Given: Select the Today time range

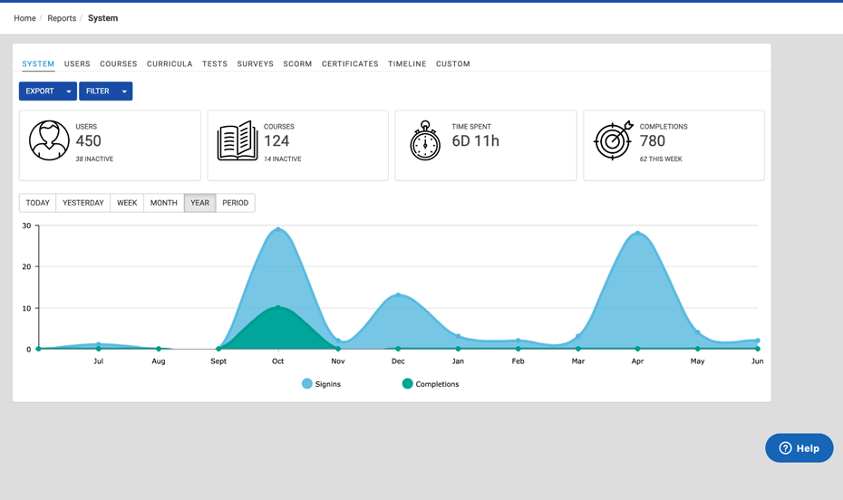Looking at the screenshot, I should click(x=38, y=203).
